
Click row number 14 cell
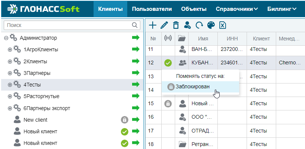153,90
